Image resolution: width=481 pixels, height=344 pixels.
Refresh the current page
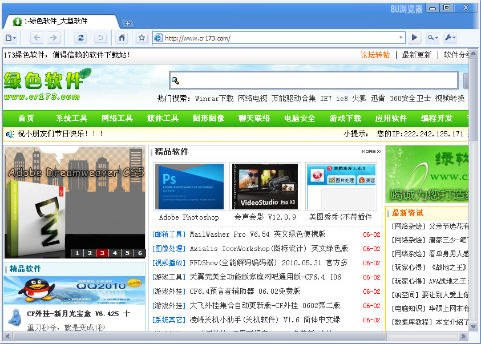(81, 38)
